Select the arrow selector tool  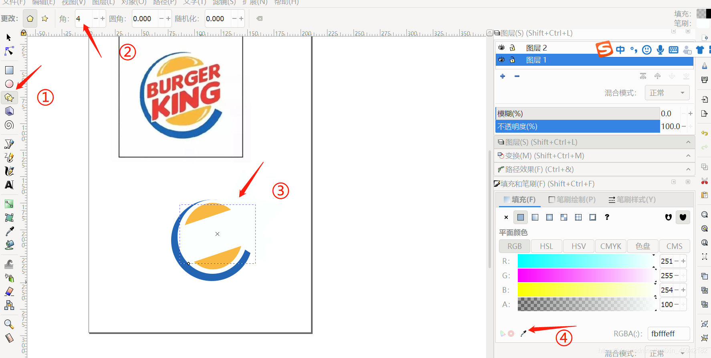[x=9, y=37]
